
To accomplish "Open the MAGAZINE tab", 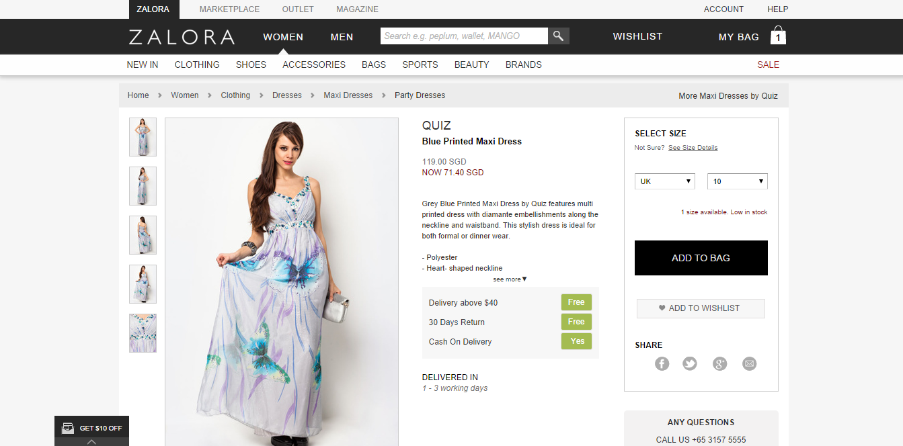I will pos(357,9).
